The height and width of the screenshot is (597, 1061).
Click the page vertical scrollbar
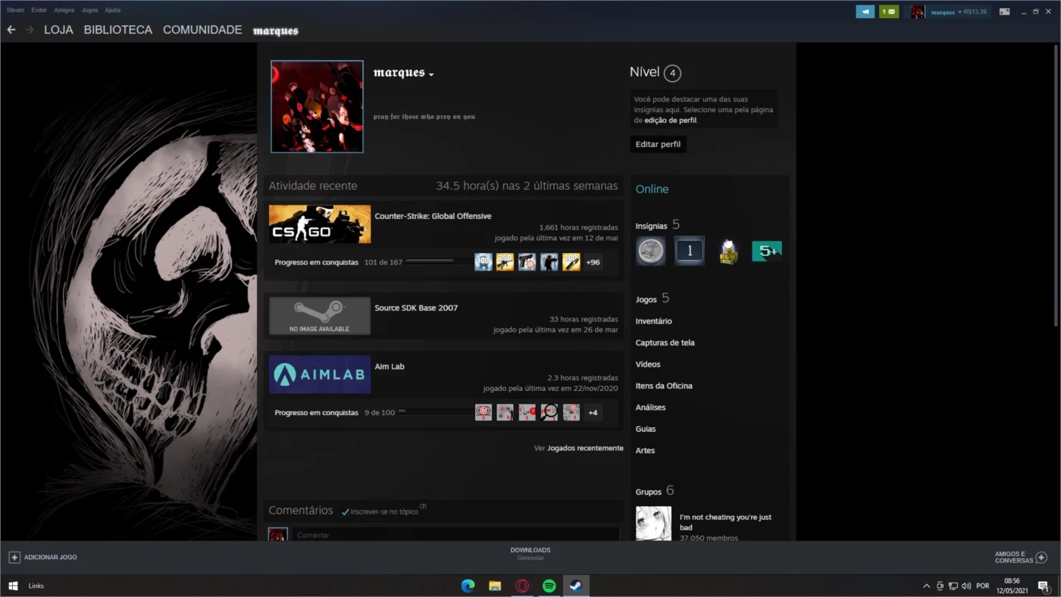coord(1055,186)
